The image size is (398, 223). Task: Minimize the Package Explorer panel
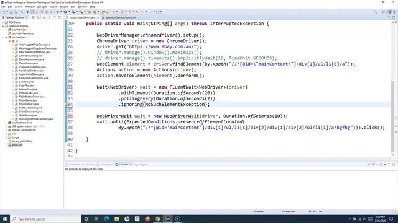pos(54,17)
